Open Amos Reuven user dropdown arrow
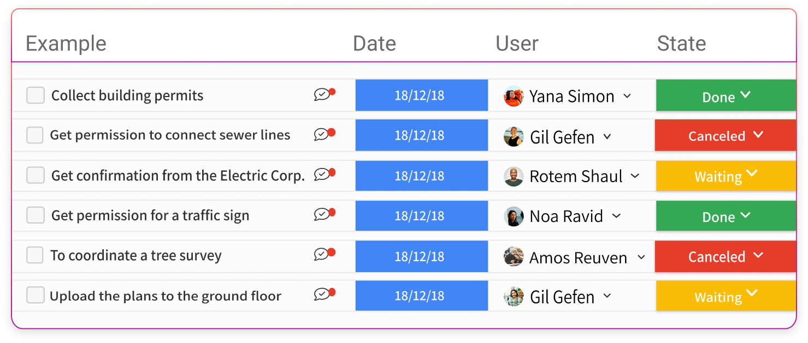The image size is (808, 343). point(641,257)
